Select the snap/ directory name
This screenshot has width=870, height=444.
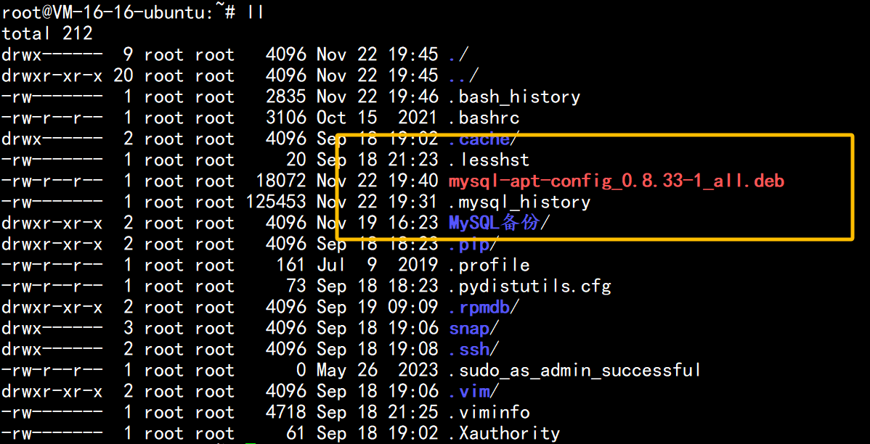[473, 328]
